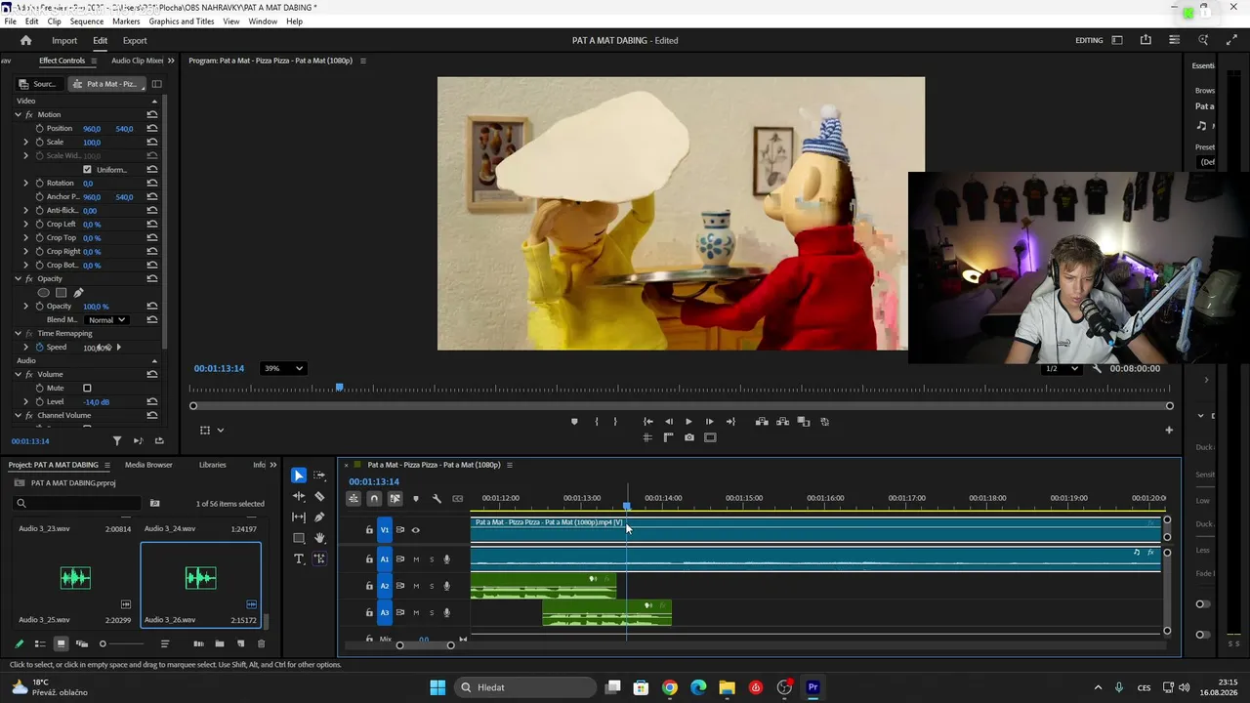
Task: Pick free draw bezier mask pen under Opacity
Action: (x=78, y=293)
